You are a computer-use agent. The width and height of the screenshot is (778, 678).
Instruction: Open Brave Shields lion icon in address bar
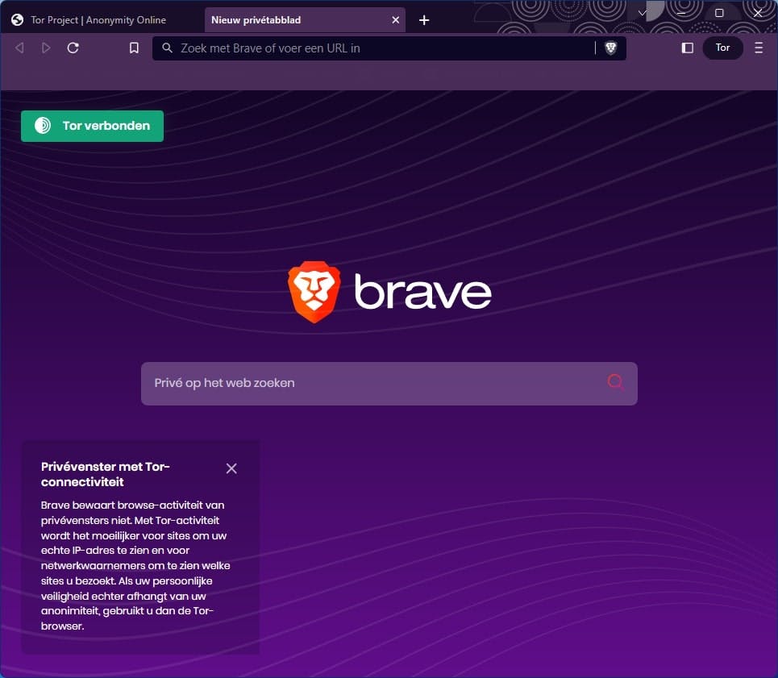[x=611, y=48]
